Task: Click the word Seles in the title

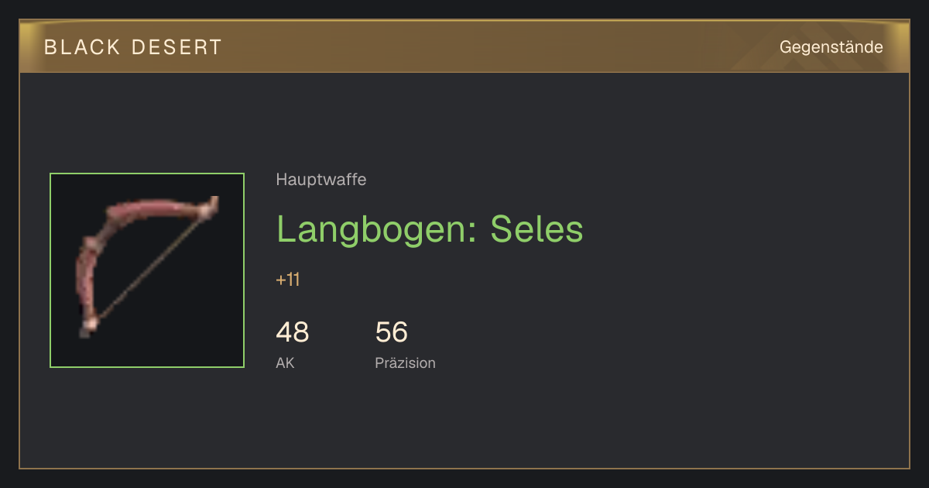Action: (x=536, y=229)
